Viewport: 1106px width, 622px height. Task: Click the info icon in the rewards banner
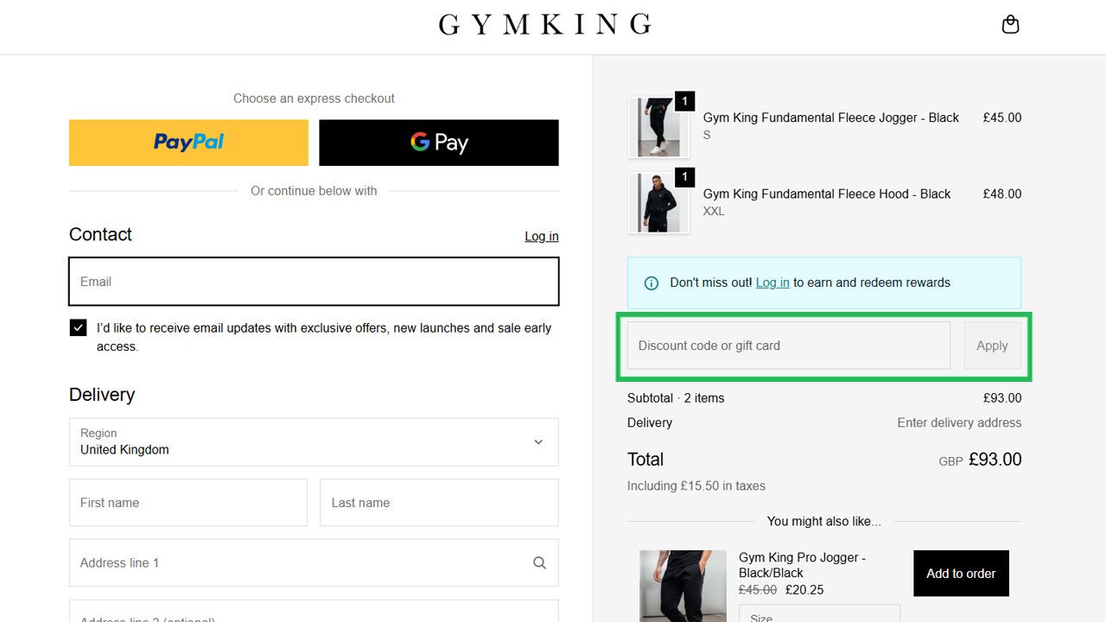coord(651,282)
